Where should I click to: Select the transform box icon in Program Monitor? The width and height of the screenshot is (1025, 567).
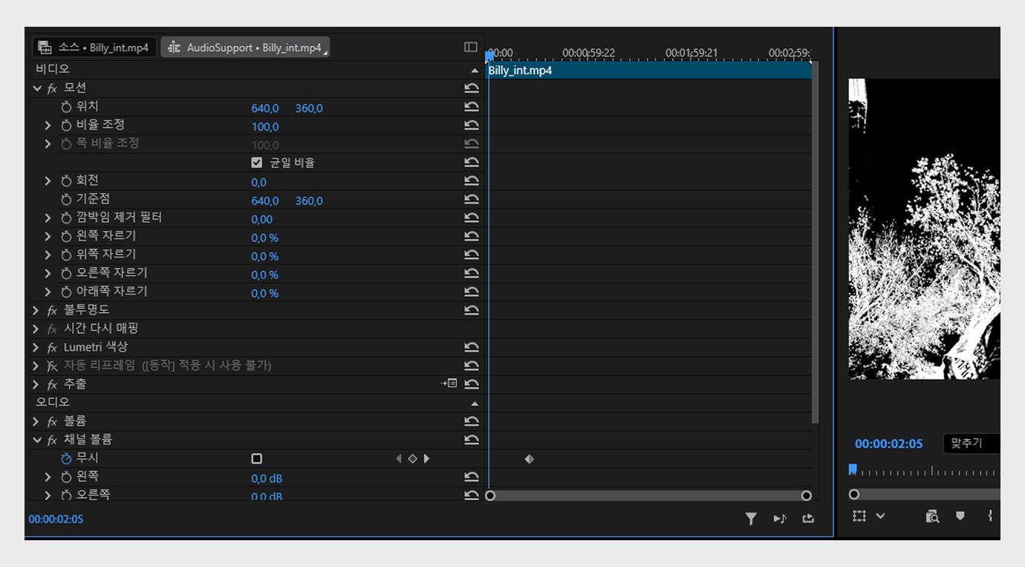coord(859,516)
